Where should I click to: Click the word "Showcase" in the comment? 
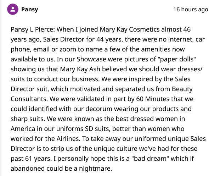(91, 59)
